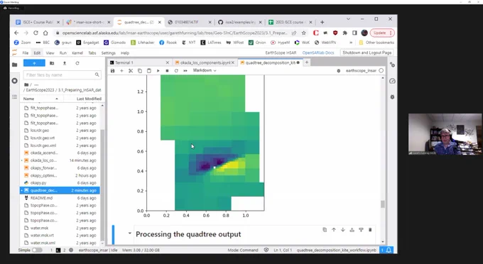Viewport: 483px width, 264px height.
Task: Open the file browser sidebar folder icon
Action: click(14, 65)
